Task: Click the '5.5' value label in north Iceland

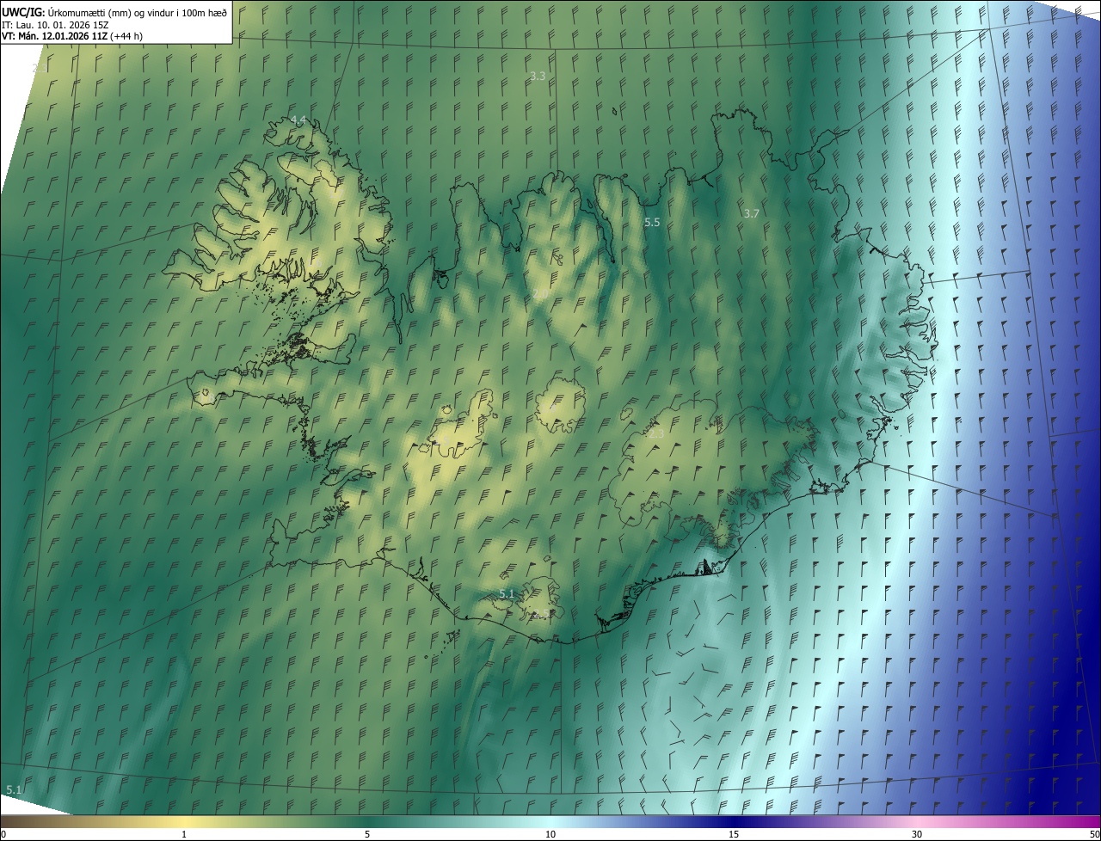Action: point(652,222)
